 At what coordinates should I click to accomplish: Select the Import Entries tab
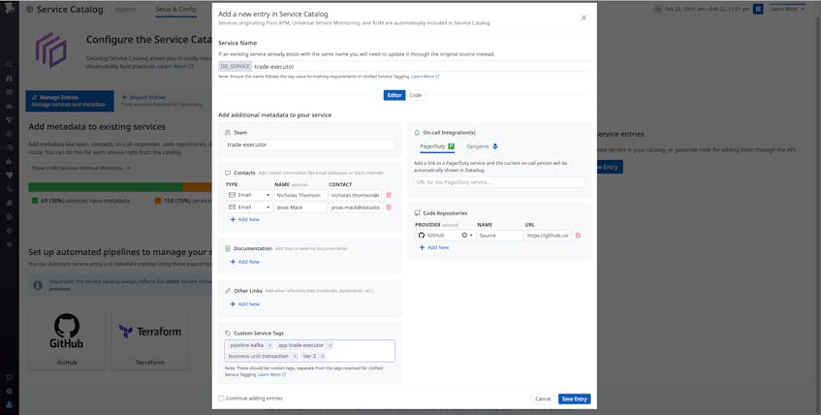pyautogui.click(x=161, y=101)
